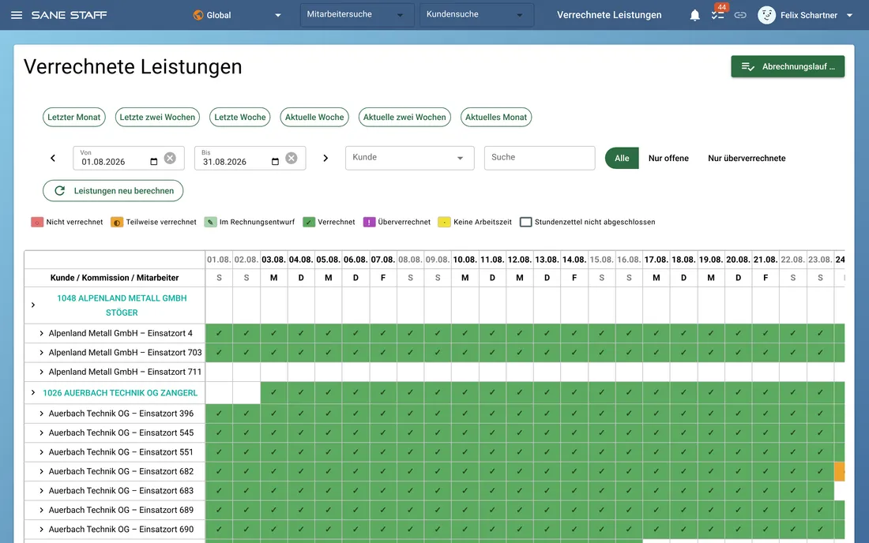Viewport: 869px width, 543px height.
Task: Click the Verrechnet legend icon
Action: (x=309, y=222)
